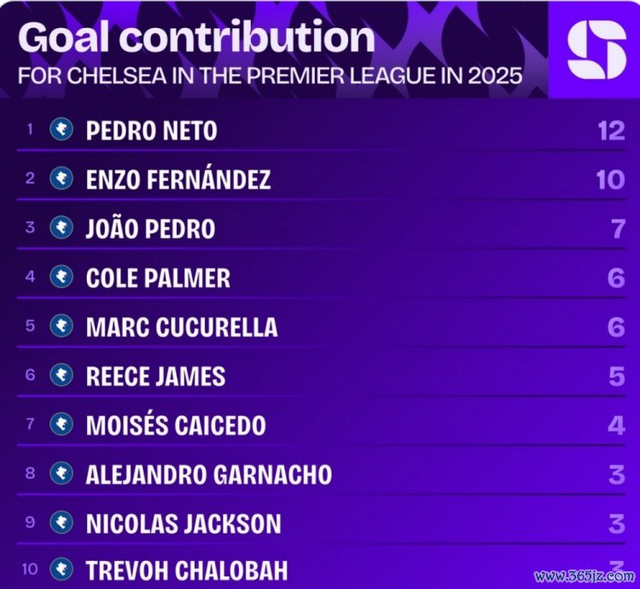Click the TREVOH CHALOBAH name
This screenshot has height=589, width=640.
point(187,570)
